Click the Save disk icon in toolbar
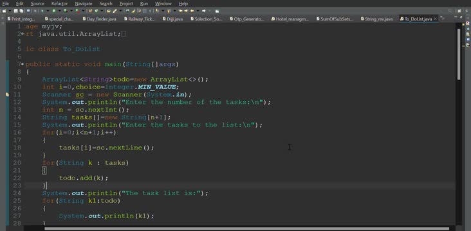The width and height of the screenshot is (471, 231). pyautogui.click(x=15, y=11)
